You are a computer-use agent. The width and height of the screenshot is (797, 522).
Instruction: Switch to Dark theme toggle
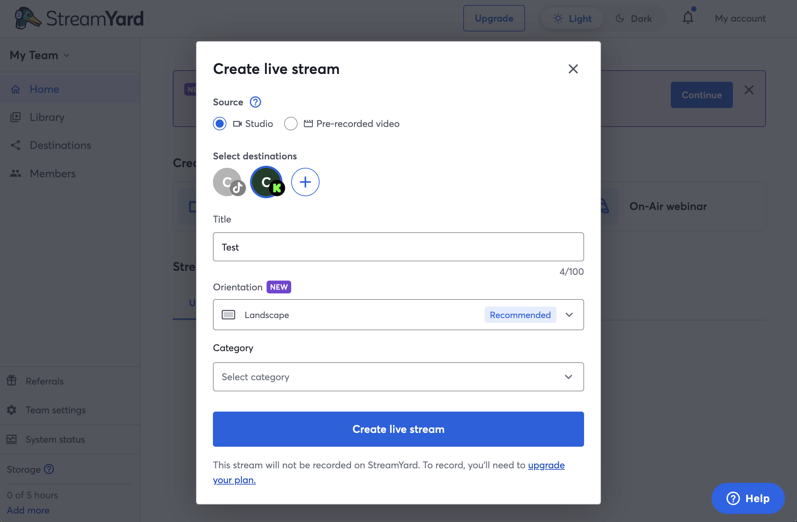tap(634, 19)
